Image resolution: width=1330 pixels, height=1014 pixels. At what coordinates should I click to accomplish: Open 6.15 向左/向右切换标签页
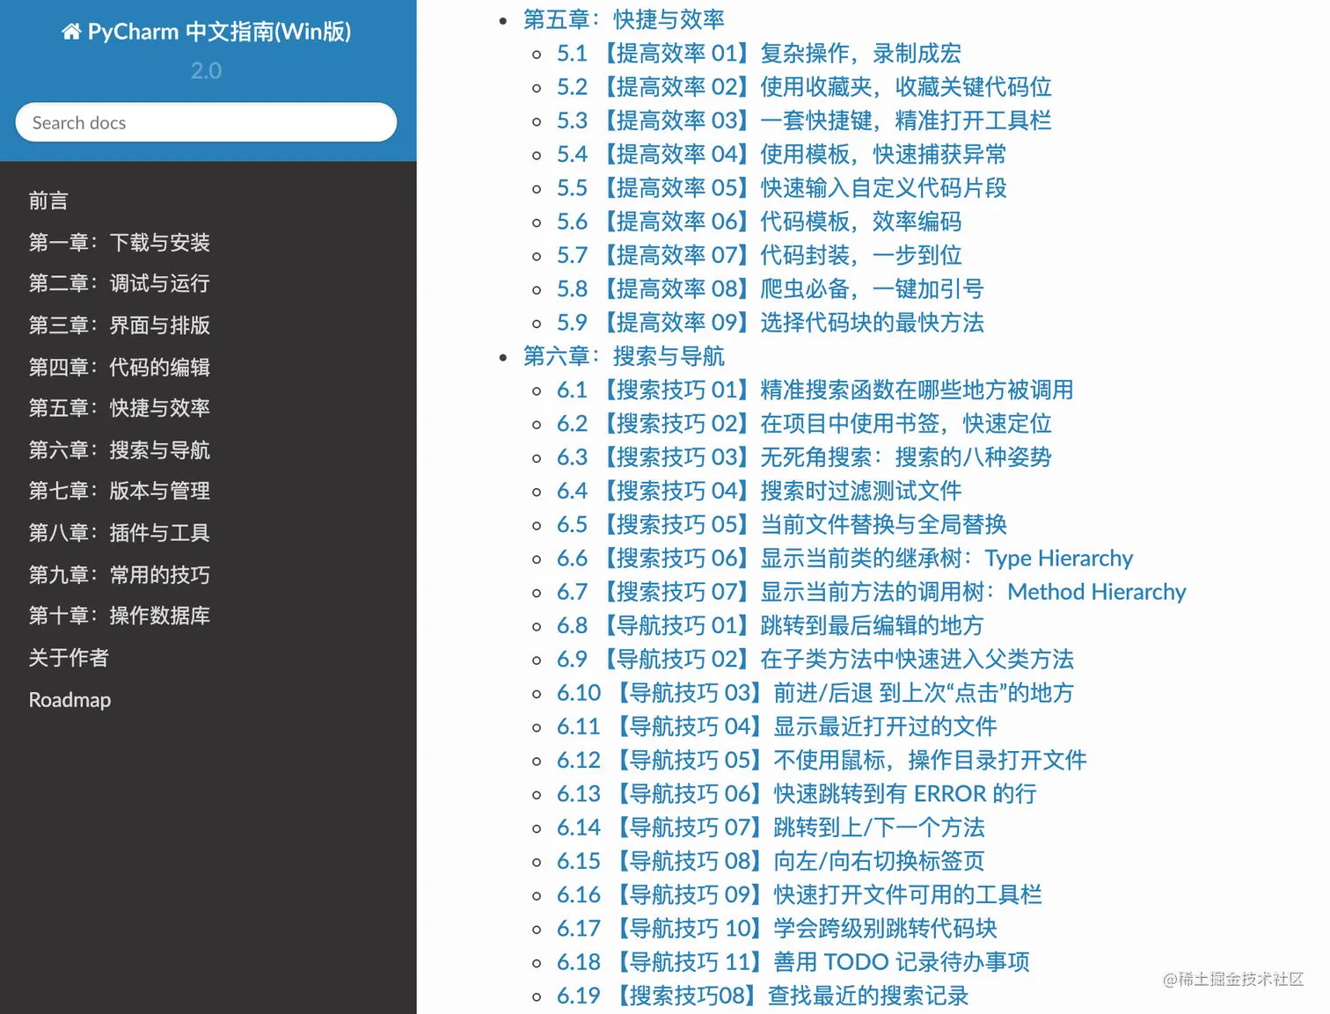click(x=771, y=861)
